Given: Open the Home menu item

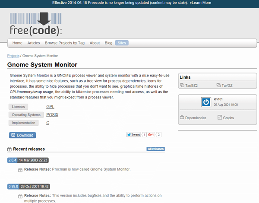Looking at the screenshot, I should point(17,43).
